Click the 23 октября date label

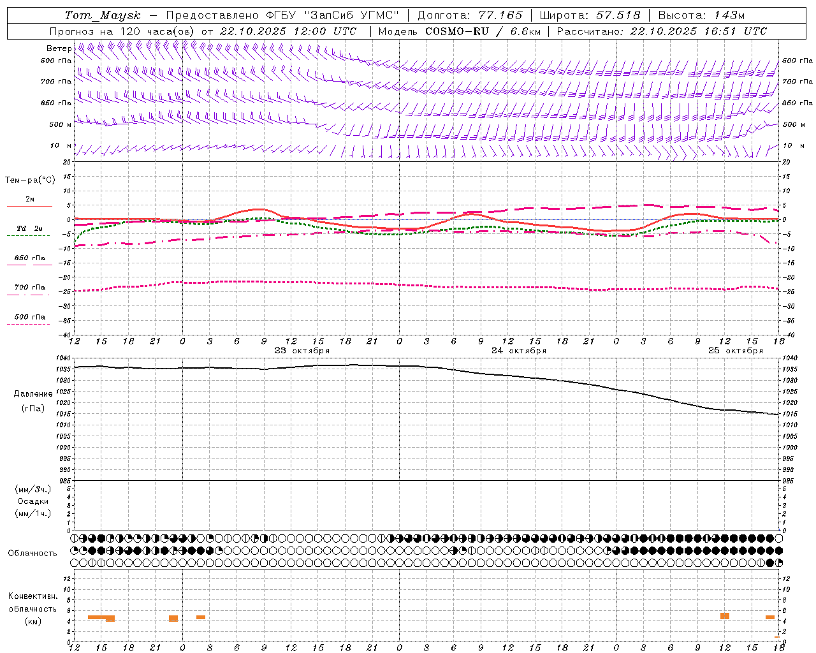tap(302, 350)
